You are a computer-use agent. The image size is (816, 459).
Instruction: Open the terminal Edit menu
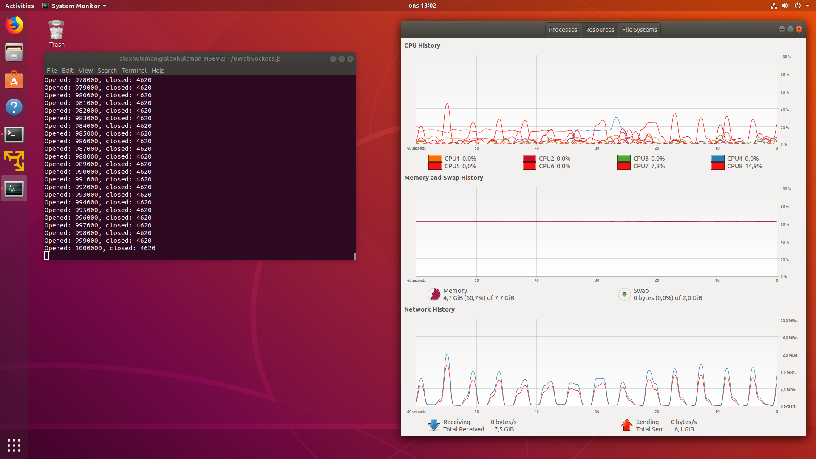[68, 71]
